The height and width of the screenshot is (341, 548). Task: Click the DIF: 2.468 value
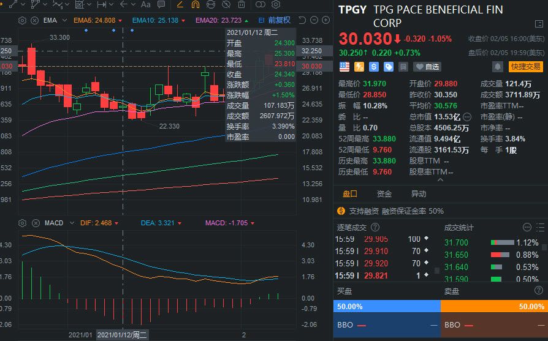pyautogui.click(x=96, y=223)
